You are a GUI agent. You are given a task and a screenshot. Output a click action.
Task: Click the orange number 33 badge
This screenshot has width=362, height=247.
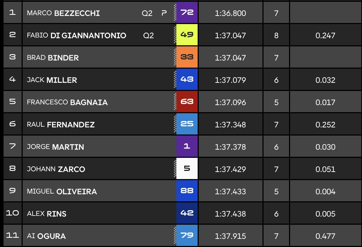[x=187, y=57]
